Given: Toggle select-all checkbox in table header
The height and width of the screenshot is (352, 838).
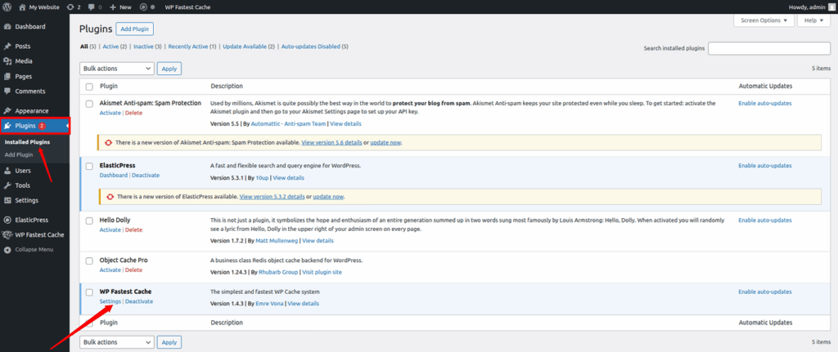Looking at the screenshot, I should 89,87.
